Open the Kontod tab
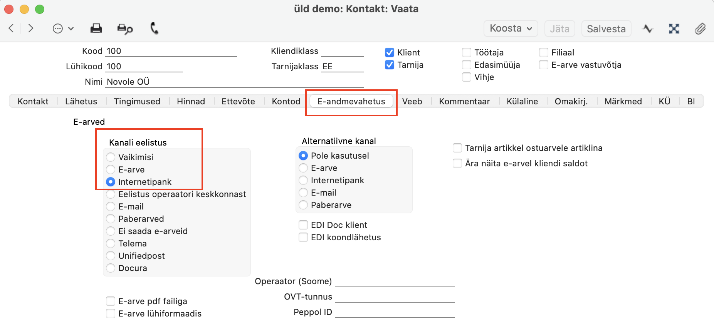Screen dimensions: 714x335 point(286,101)
